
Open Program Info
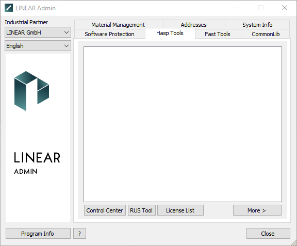coord(38,233)
